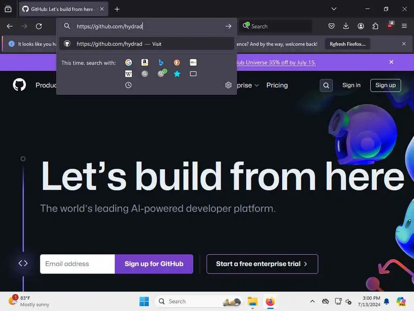Screen dimensions: 414x311
Task: Open the clock showing 3:00 PM
Action: [369, 301]
